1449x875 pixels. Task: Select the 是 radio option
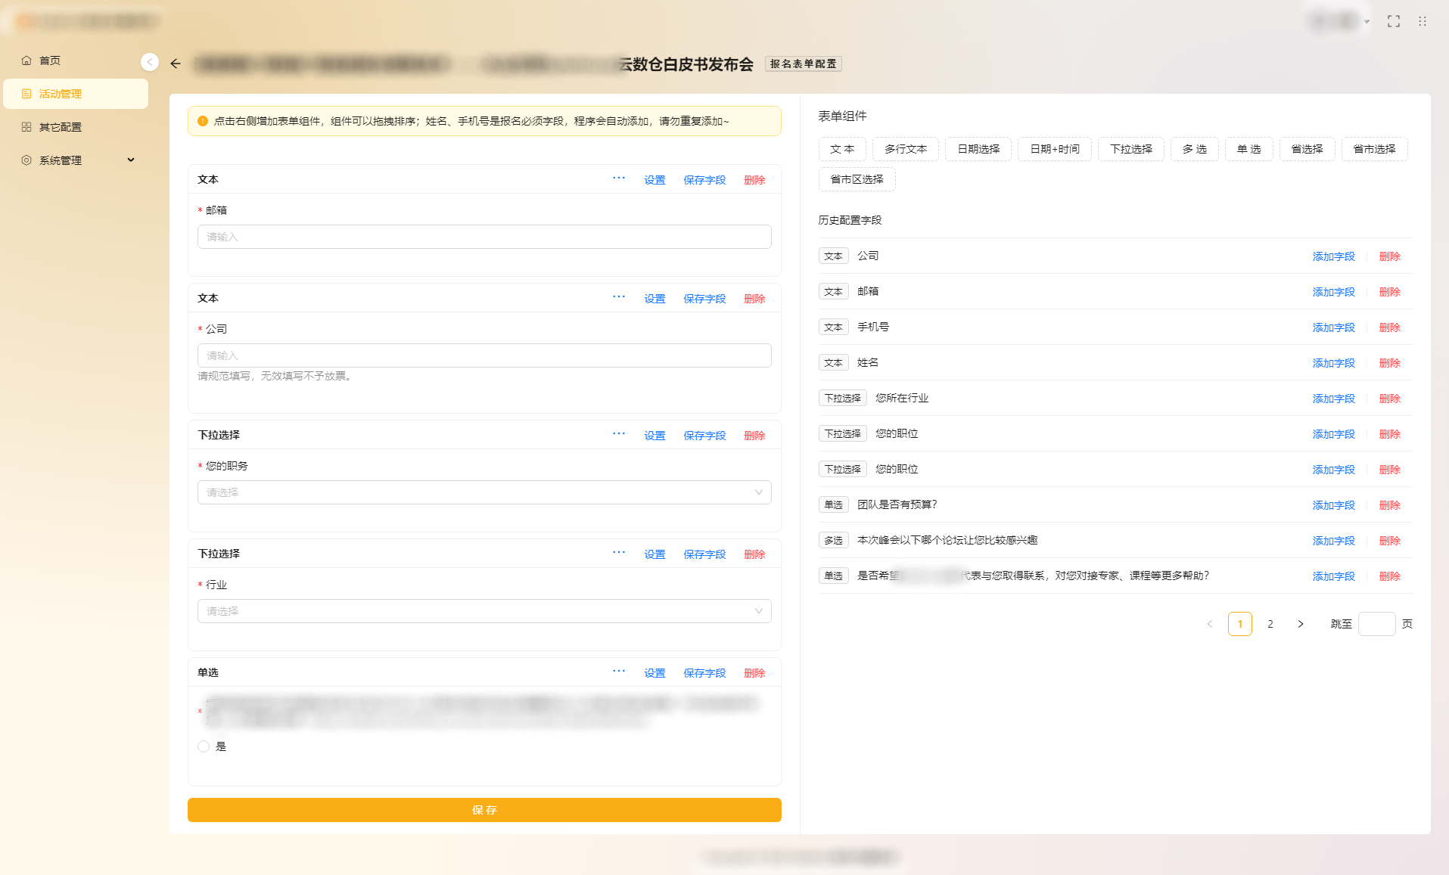[x=204, y=746]
